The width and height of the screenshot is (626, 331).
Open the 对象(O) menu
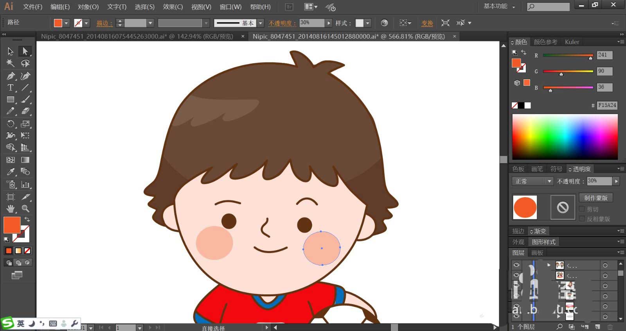point(88,7)
